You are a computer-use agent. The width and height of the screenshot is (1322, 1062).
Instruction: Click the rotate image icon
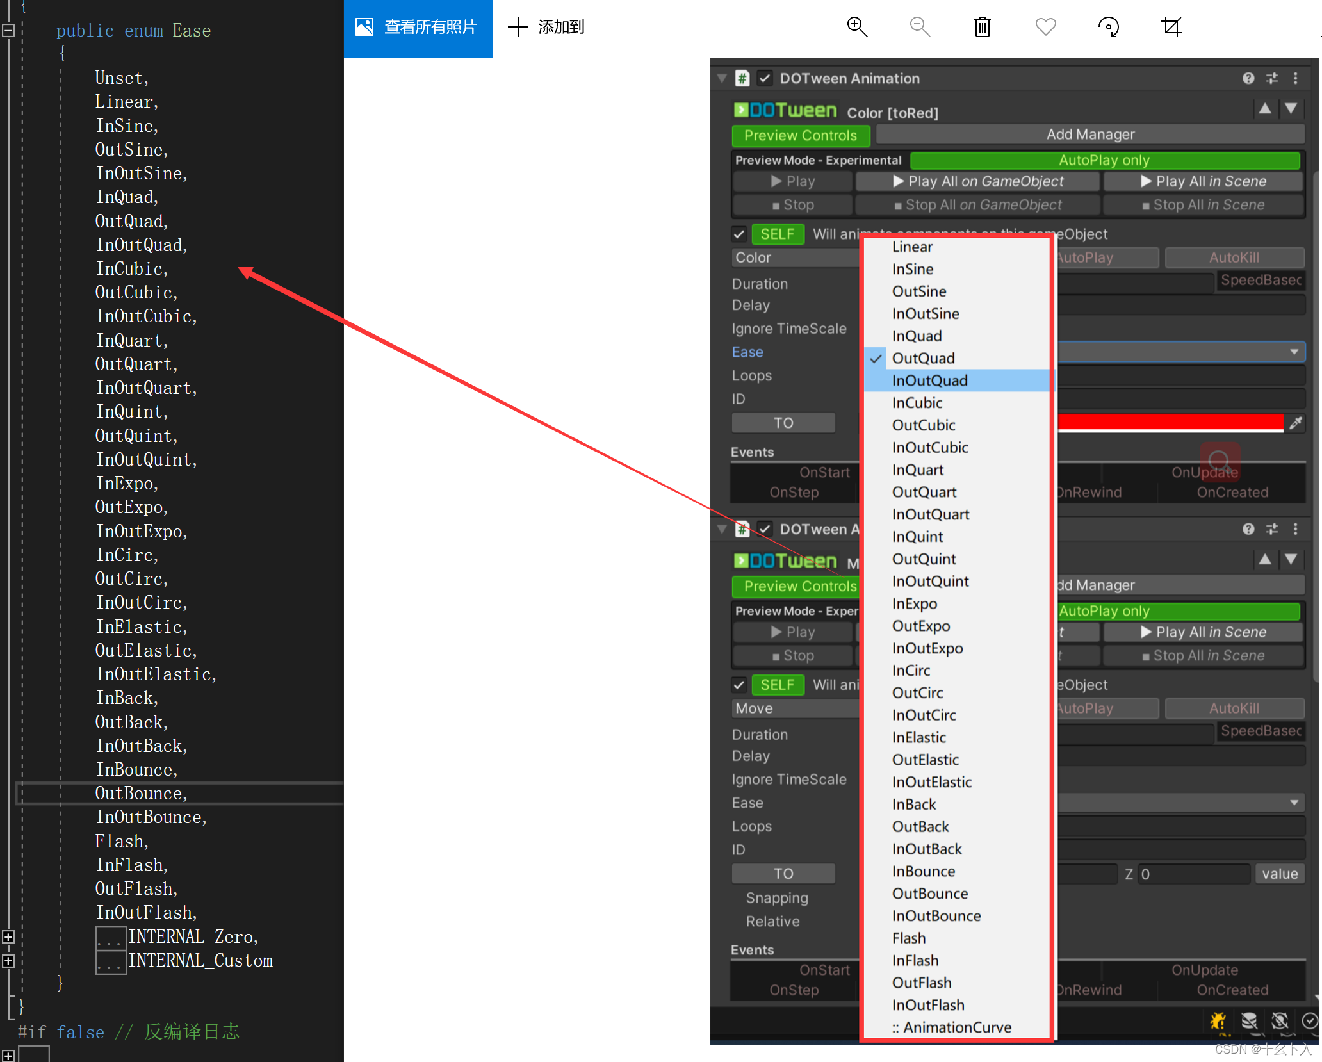pyautogui.click(x=1108, y=27)
